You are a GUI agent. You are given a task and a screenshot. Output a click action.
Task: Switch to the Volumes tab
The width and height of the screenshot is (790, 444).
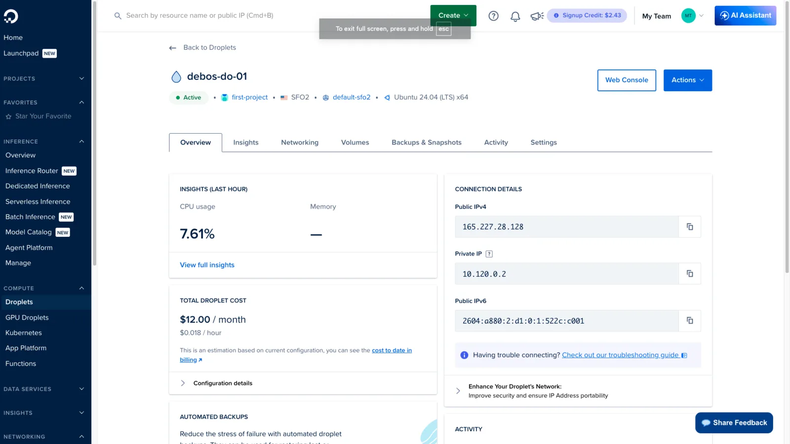point(355,143)
